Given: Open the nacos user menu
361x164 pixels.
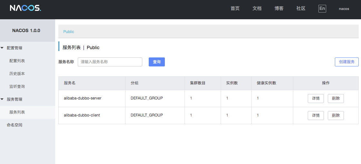Looking at the screenshot, I should coord(344,9).
